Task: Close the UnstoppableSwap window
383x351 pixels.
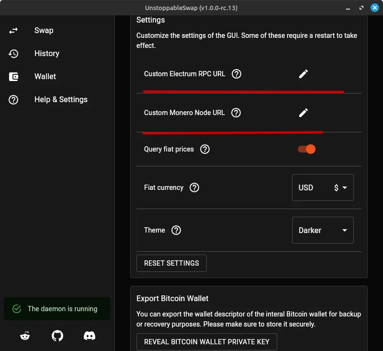Action: pos(375,8)
